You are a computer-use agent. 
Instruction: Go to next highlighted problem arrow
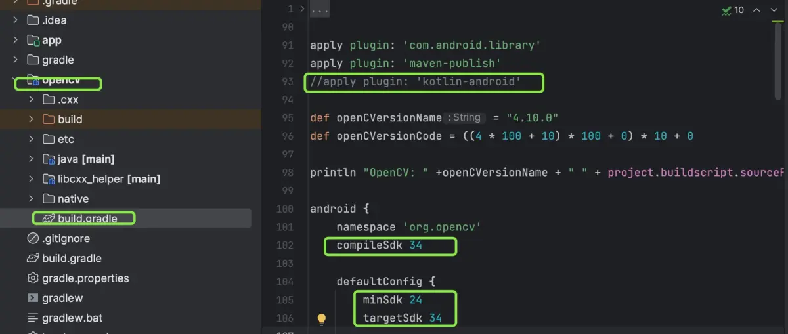(775, 10)
